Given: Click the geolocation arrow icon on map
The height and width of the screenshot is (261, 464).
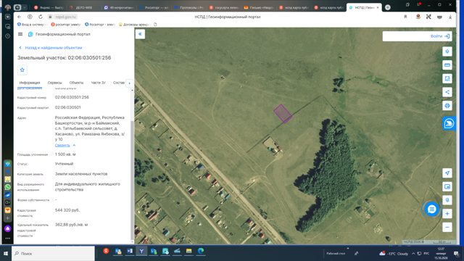Looking at the screenshot, I should pyautogui.click(x=447, y=173).
